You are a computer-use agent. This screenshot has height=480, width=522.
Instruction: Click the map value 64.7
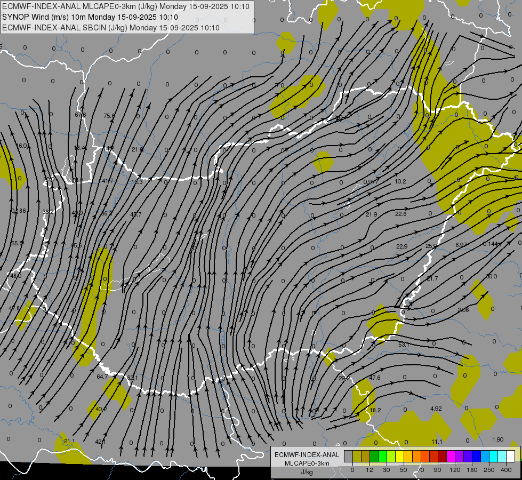(x=102, y=377)
